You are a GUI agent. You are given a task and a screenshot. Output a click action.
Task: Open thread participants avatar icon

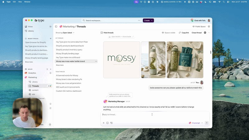coord(205,33)
